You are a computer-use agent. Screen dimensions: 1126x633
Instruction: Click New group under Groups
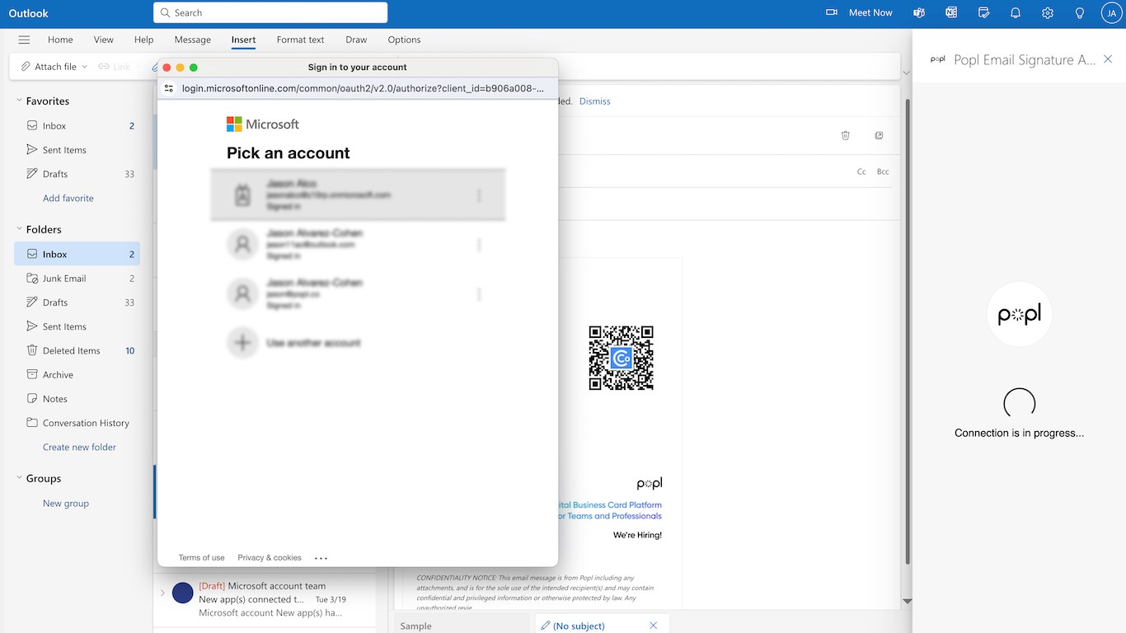pos(66,504)
